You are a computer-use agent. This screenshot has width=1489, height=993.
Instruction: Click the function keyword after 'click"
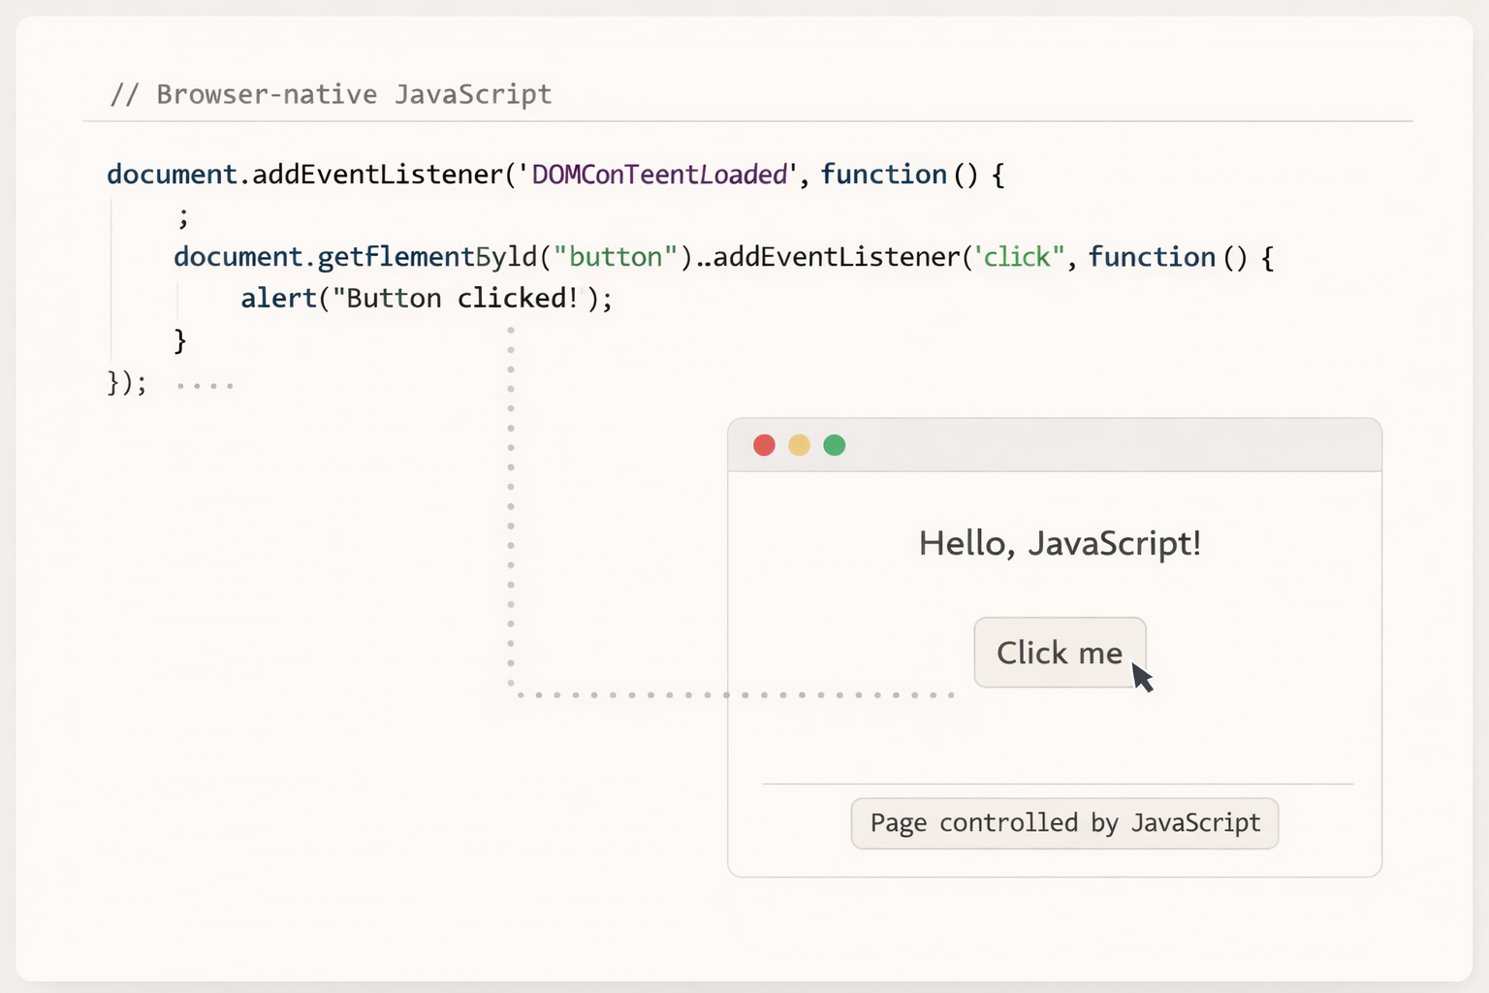(1151, 257)
